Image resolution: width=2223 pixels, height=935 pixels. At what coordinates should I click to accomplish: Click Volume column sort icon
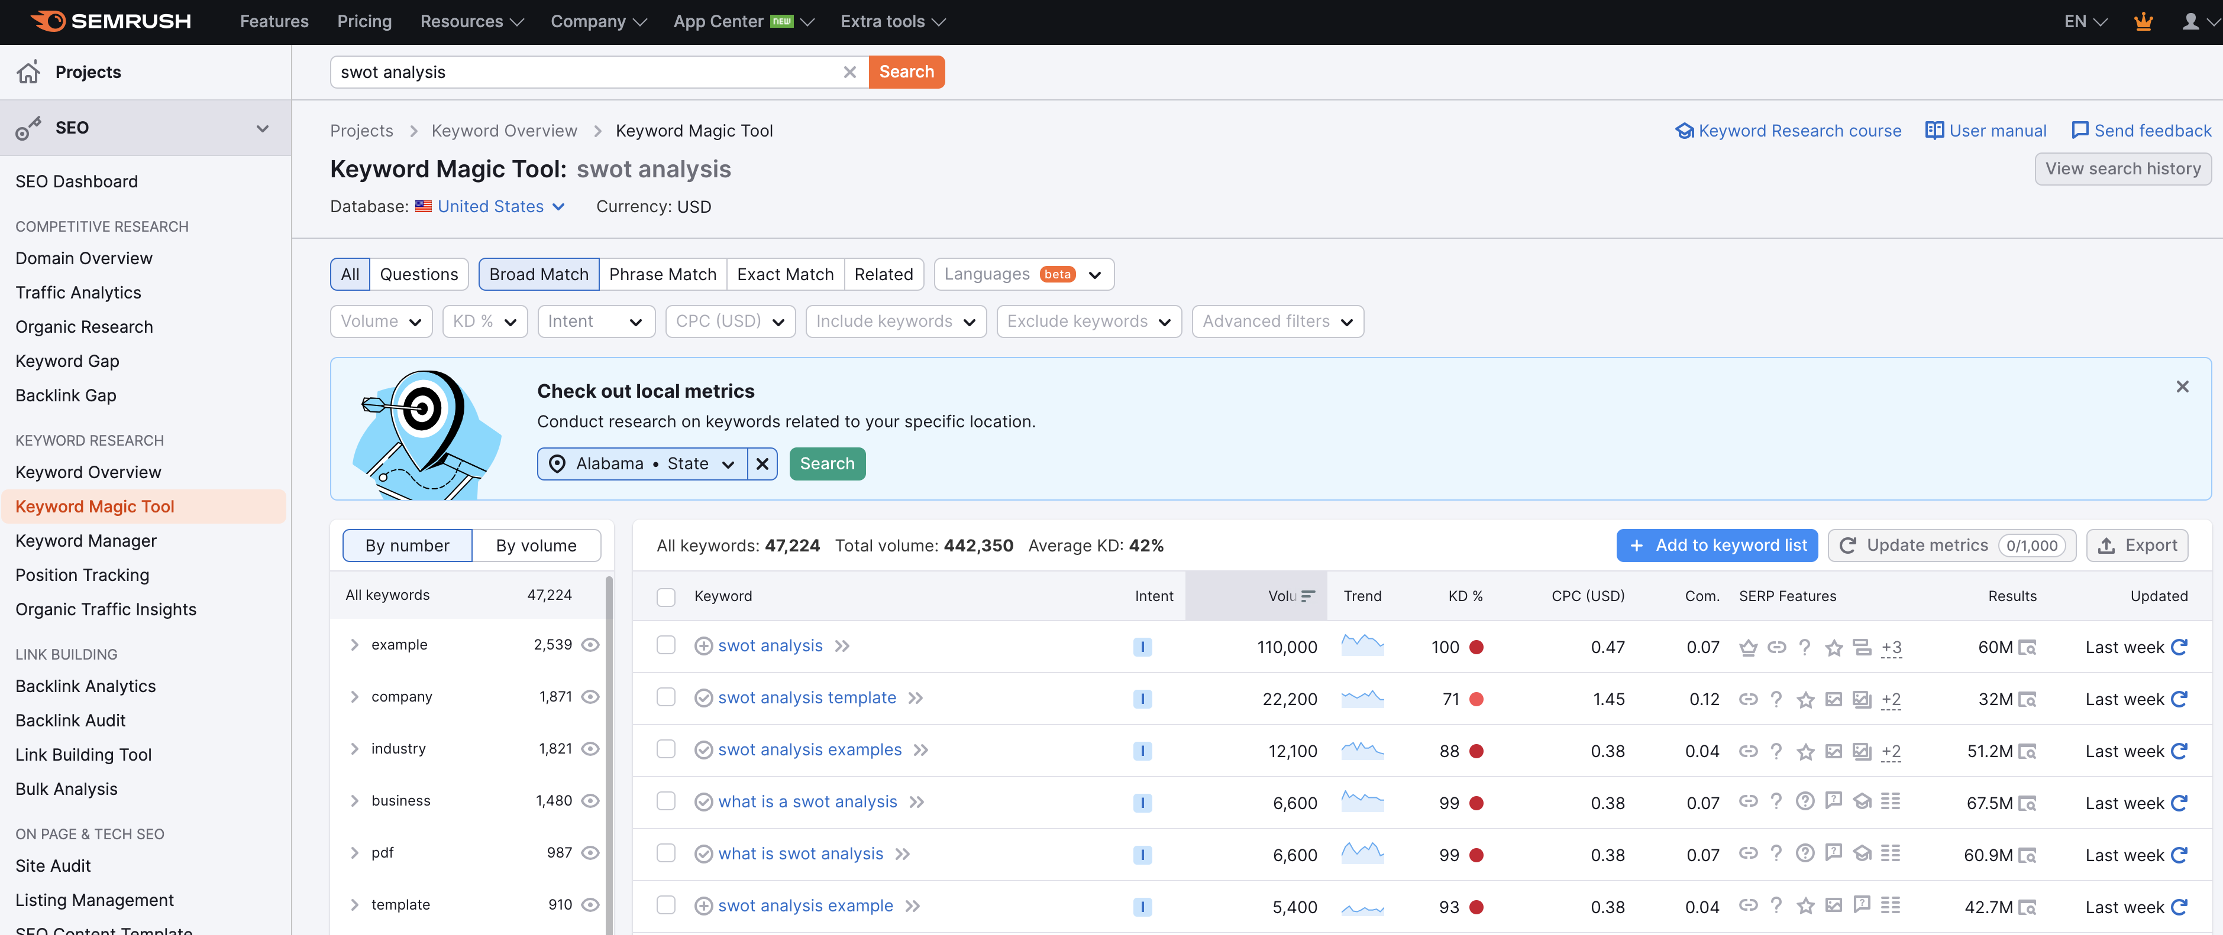click(1308, 596)
